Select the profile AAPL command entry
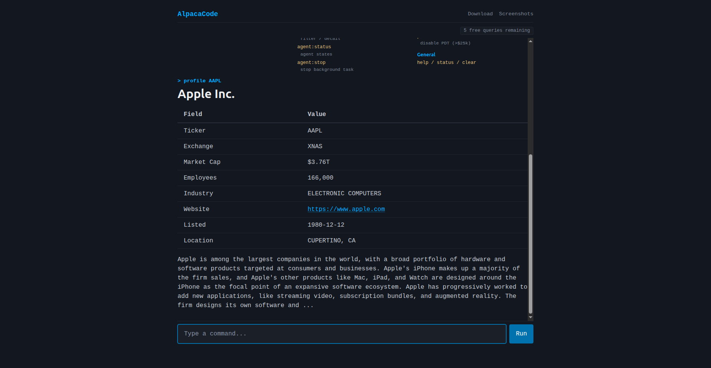This screenshot has width=711, height=368. point(202,80)
